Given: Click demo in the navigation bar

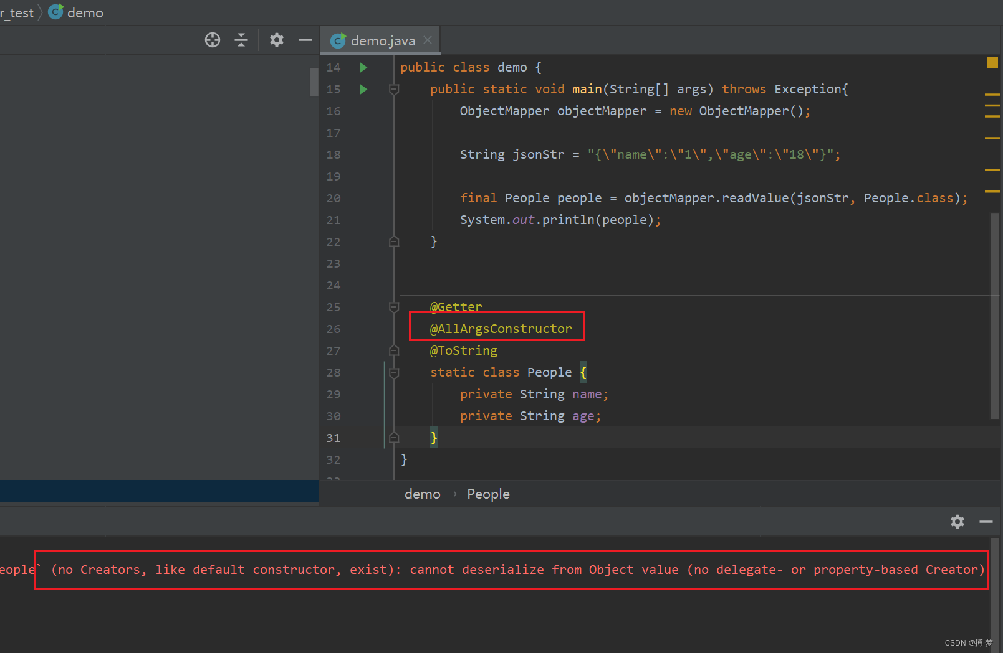Looking at the screenshot, I should click(85, 12).
